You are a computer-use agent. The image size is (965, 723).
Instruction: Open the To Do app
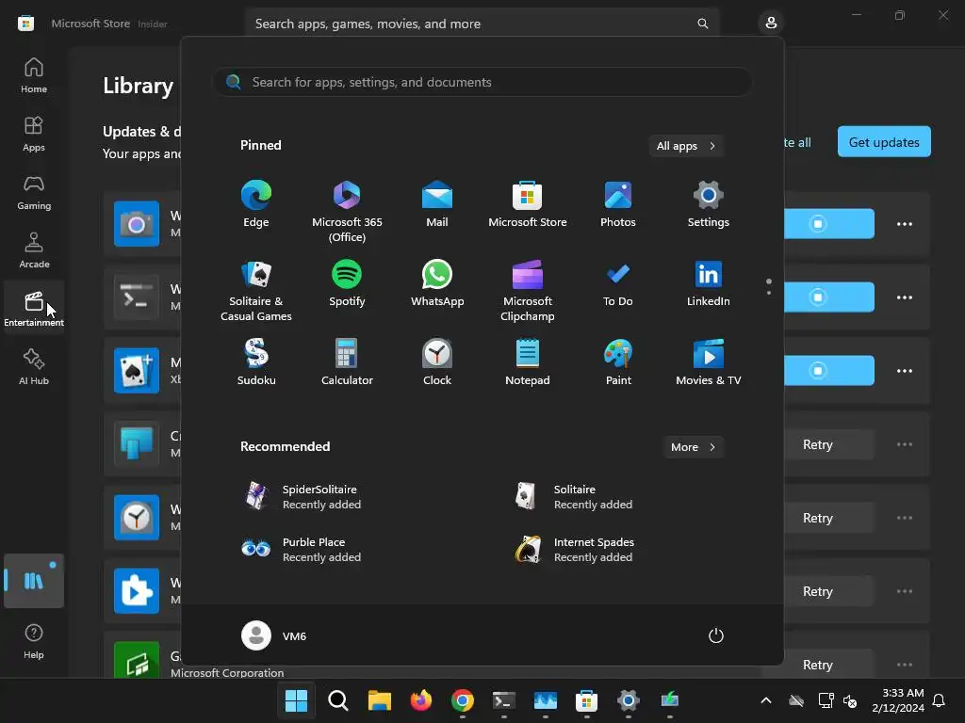[618, 283]
